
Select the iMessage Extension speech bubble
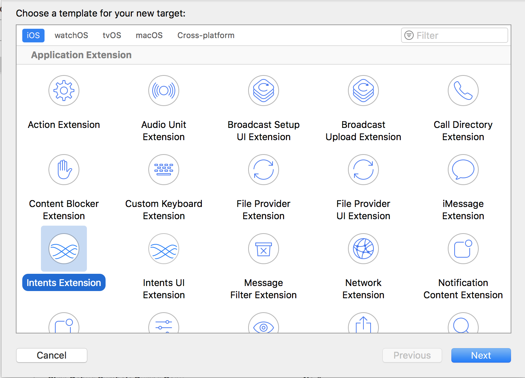point(463,170)
